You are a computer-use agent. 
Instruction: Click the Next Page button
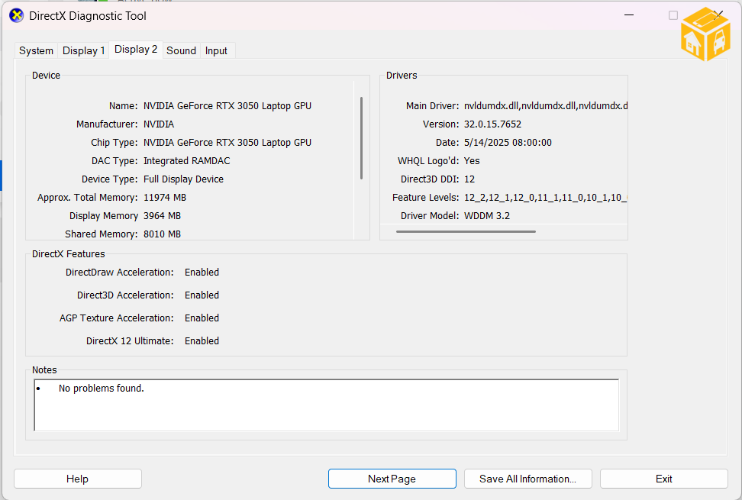click(x=392, y=479)
